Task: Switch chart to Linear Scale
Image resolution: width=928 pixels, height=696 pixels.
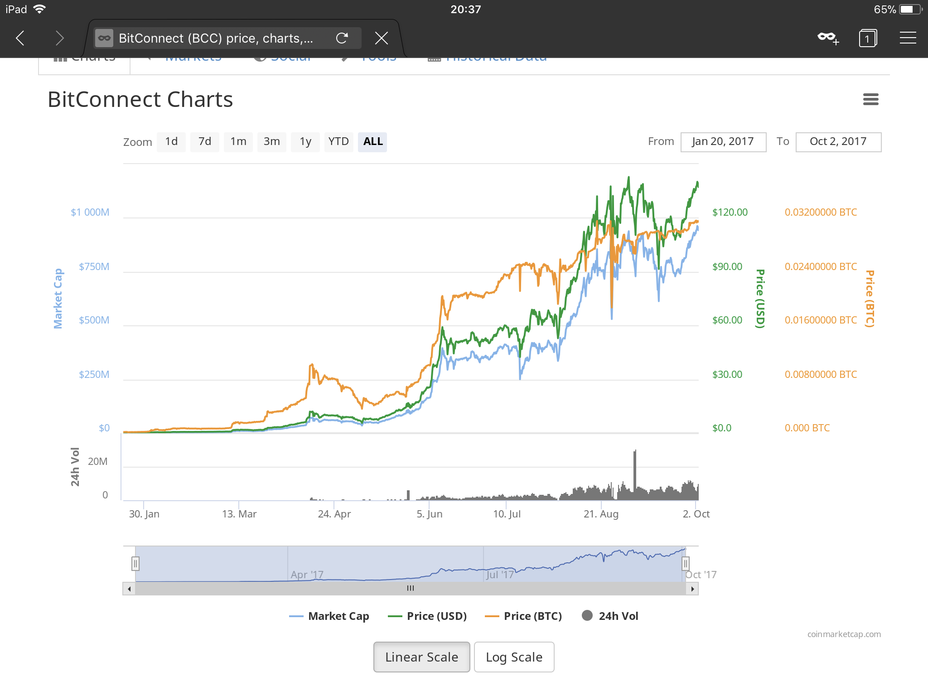Action: coord(421,657)
